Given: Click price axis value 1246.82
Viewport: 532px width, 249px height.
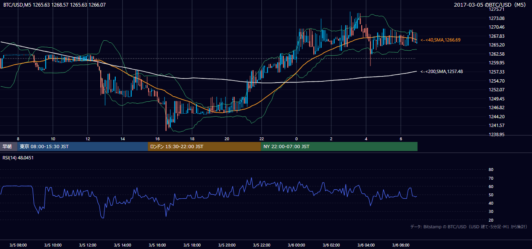Looking at the screenshot, I should 497,107.
